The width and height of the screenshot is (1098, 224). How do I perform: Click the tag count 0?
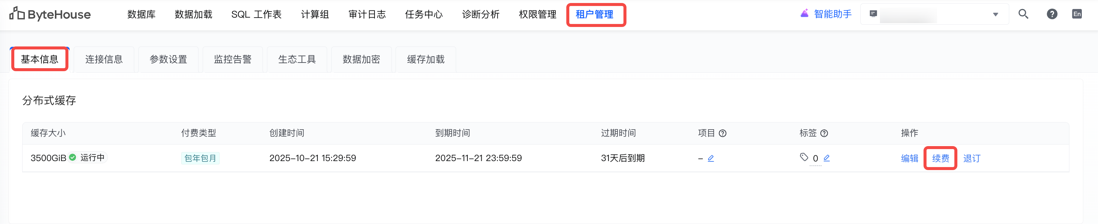(x=815, y=159)
